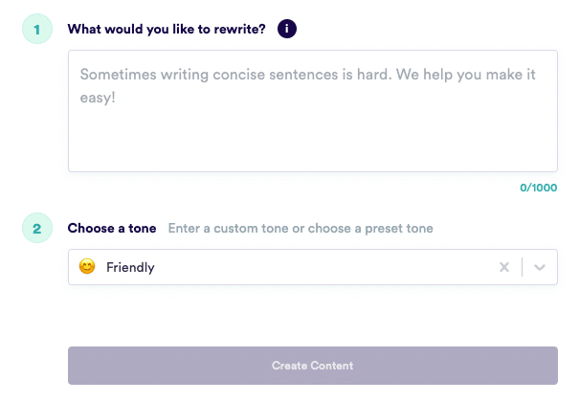Click placeholder text 'Sometimes writing concise sentences'
Viewport: 579px width, 402px height.
pyautogui.click(x=210, y=75)
